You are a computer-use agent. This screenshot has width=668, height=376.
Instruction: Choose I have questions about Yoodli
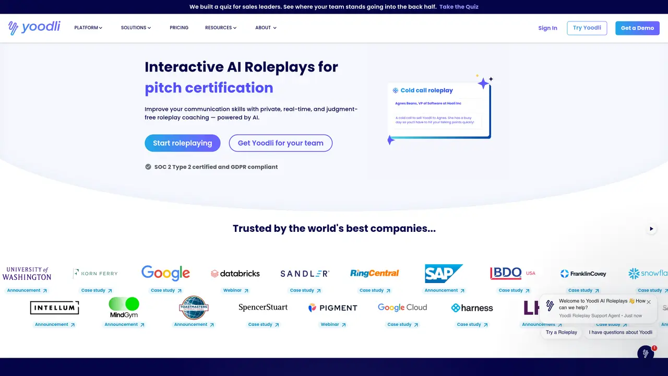pos(621,332)
